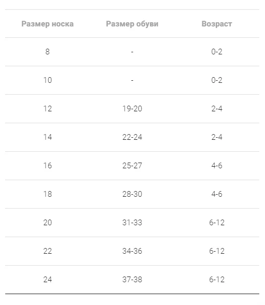The height and width of the screenshot is (305, 265).
Task: Click shoe size 37-38 cell
Action: click(x=132, y=280)
